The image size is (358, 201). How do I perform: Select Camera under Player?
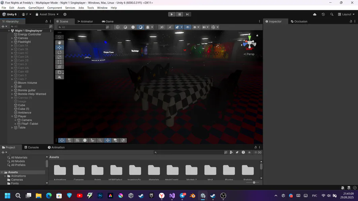[27, 120]
